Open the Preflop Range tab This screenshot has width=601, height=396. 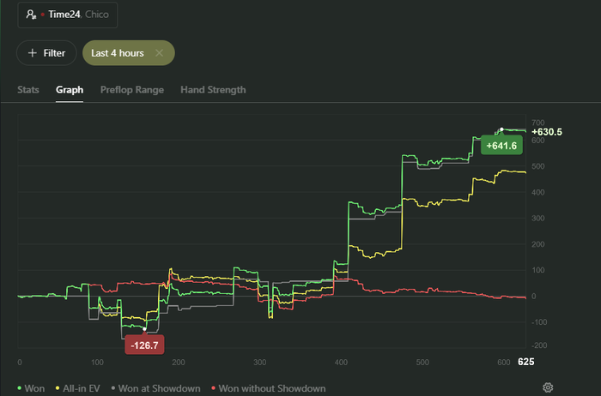131,89
